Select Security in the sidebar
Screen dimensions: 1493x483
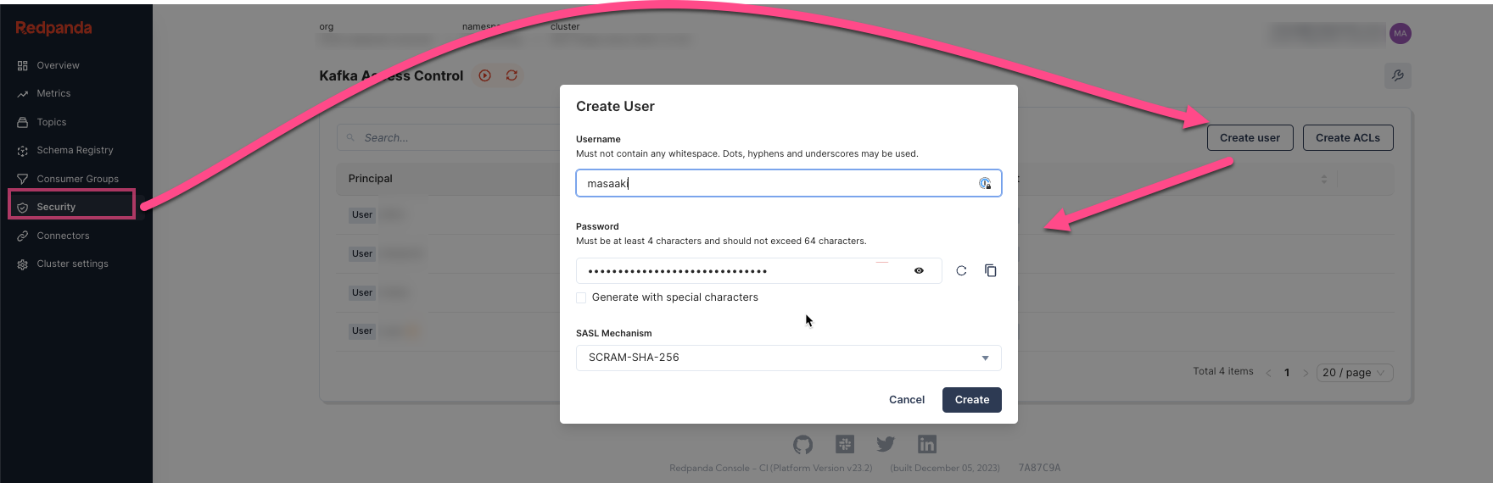click(x=56, y=207)
